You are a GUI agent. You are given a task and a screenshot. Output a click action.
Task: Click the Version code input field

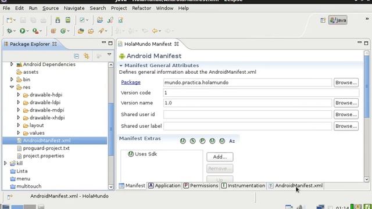pyautogui.click(x=261, y=93)
